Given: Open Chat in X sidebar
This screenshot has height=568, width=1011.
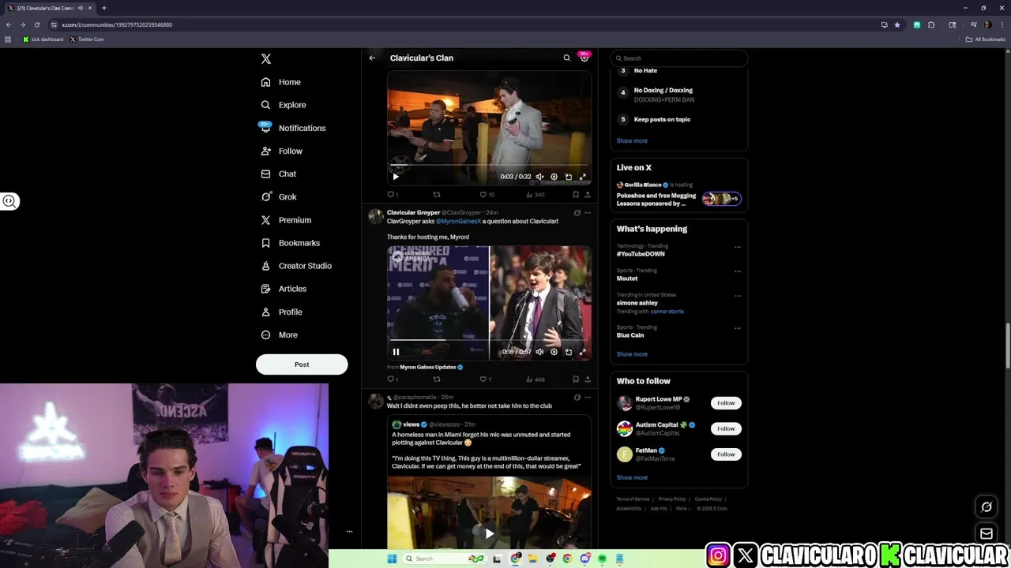Looking at the screenshot, I should pyautogui.click(x=279, y=174).
